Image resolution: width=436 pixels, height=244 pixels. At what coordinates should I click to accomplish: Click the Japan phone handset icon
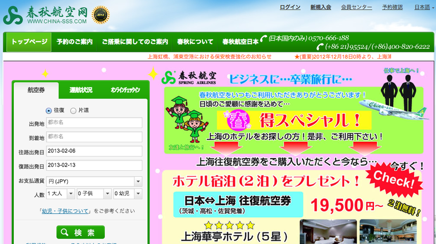click(x=264, y=38)
